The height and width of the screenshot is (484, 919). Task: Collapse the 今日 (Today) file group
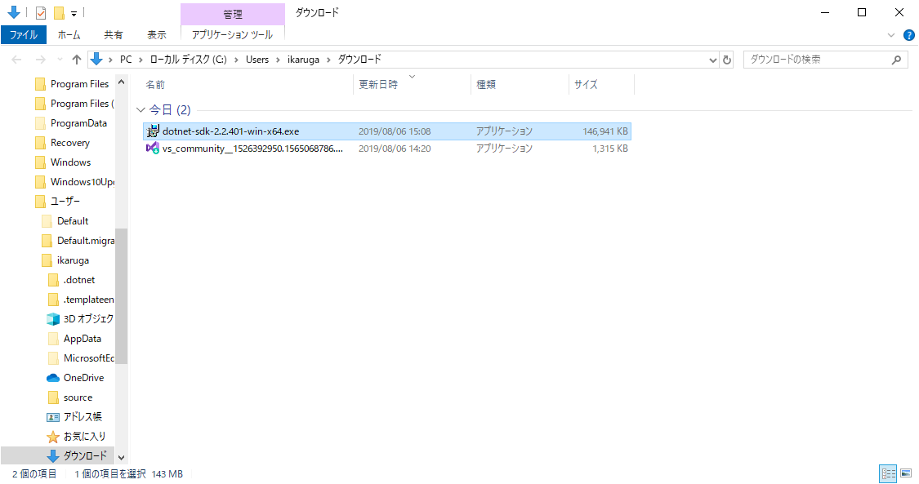point(141,109)
